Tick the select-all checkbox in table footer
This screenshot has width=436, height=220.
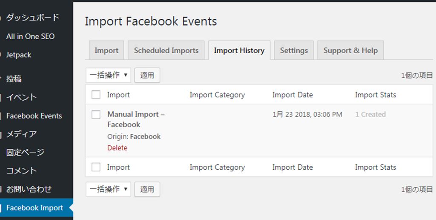tap(96, 167)
